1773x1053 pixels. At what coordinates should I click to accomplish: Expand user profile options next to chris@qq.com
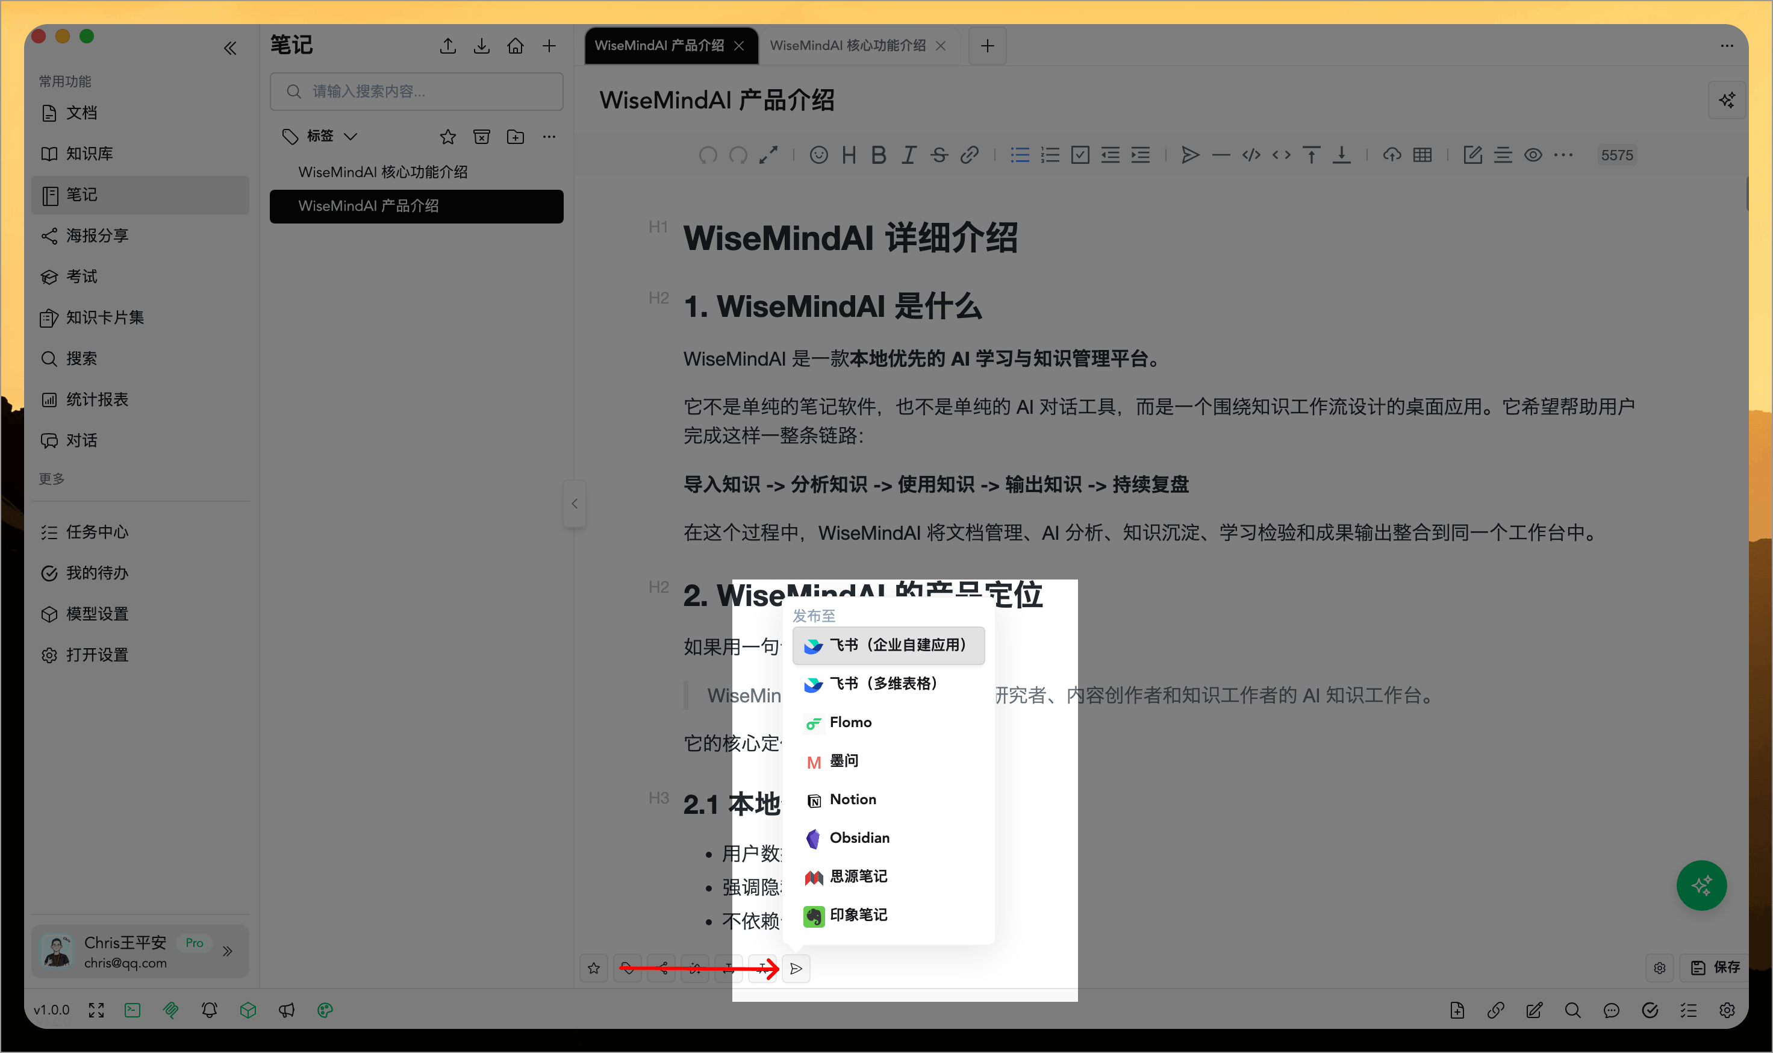[x=228, y=951]
